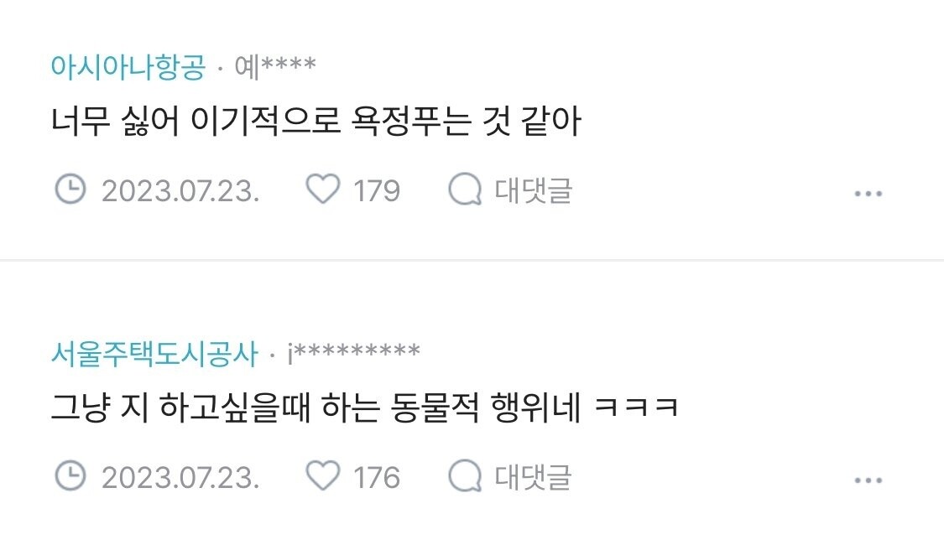The image size is (944, 545).
Task: Open the three-dot menu for 서울주택도시공사 comment
Action: pyautogui.click(x=868, y=480)
